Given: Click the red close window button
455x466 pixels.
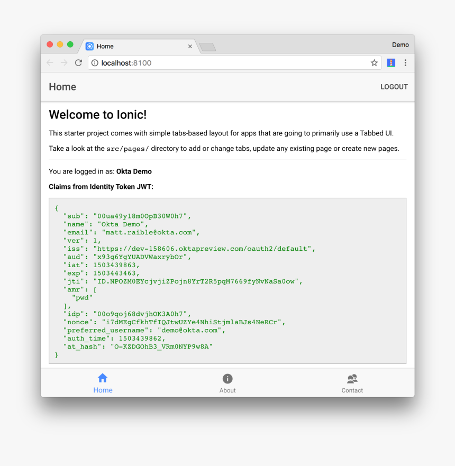Looking at the screenshot, I should tap(50, 44).
